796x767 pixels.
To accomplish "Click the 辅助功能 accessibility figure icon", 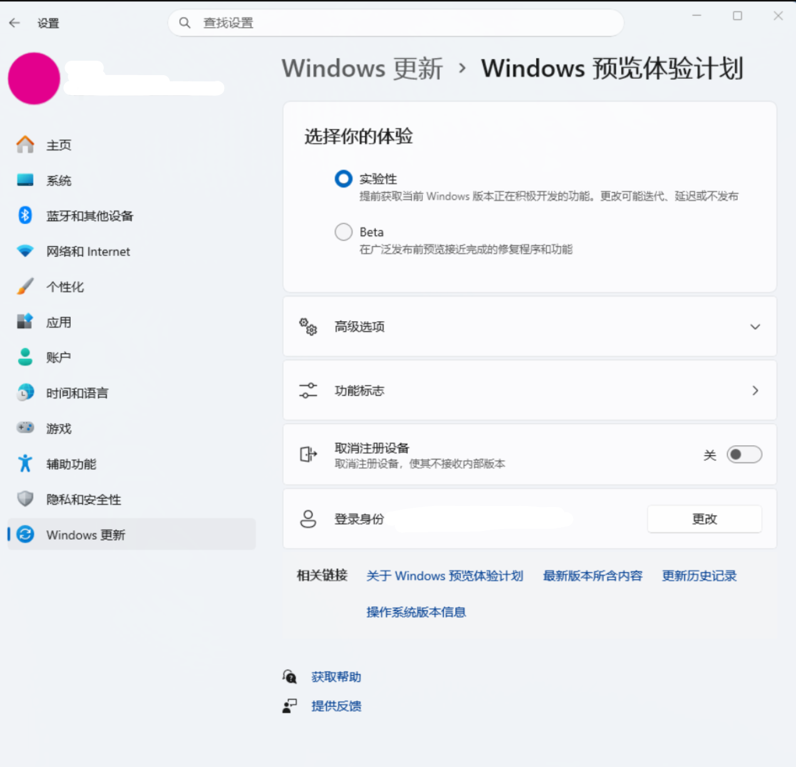I will click(25, 463).
